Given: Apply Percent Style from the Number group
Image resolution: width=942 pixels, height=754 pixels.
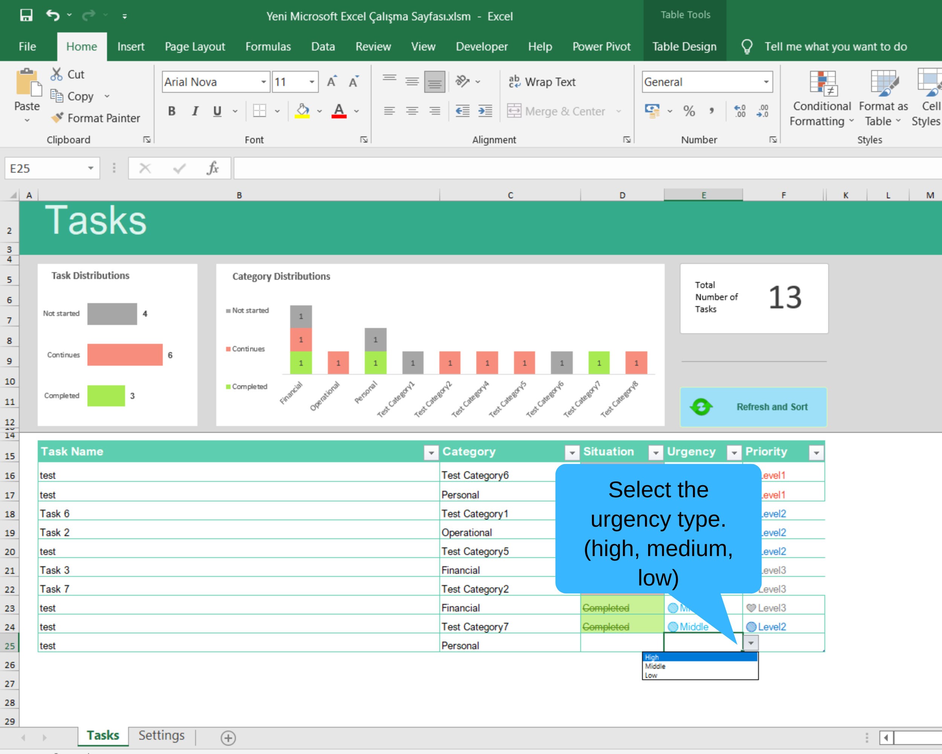Looking at the screenshot, I should click(x=690, y=111).
